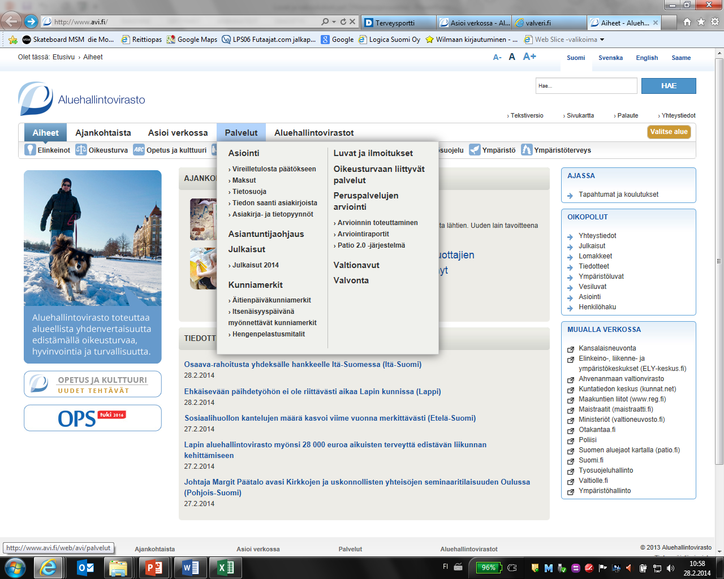Screen dimensions: 724x579
Task: Open Osaava-rahoitusta Itä-Suomi news headline
Action: [x=303, y=365]
